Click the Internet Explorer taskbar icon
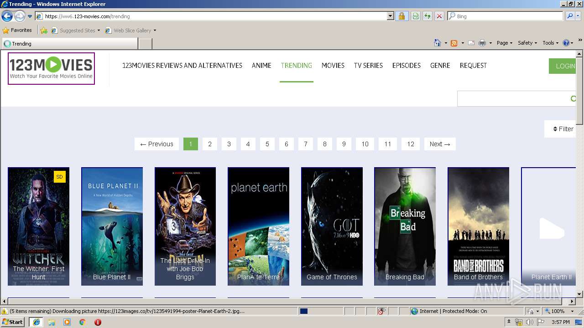The image size is (584, 328). 36,322
